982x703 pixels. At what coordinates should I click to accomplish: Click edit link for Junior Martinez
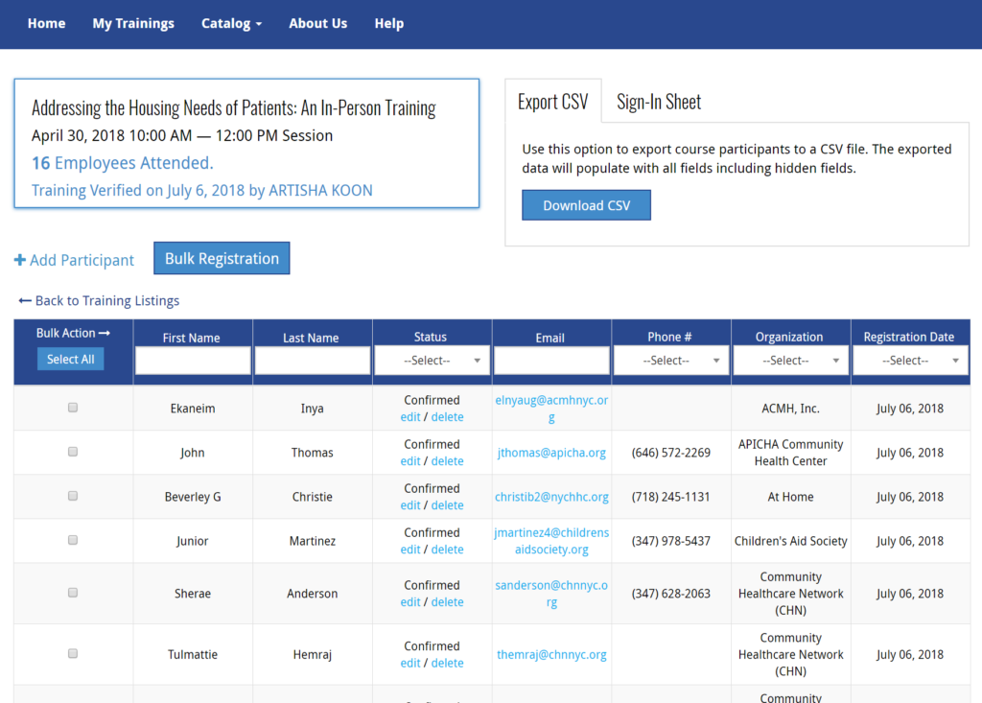pos(410,550)
